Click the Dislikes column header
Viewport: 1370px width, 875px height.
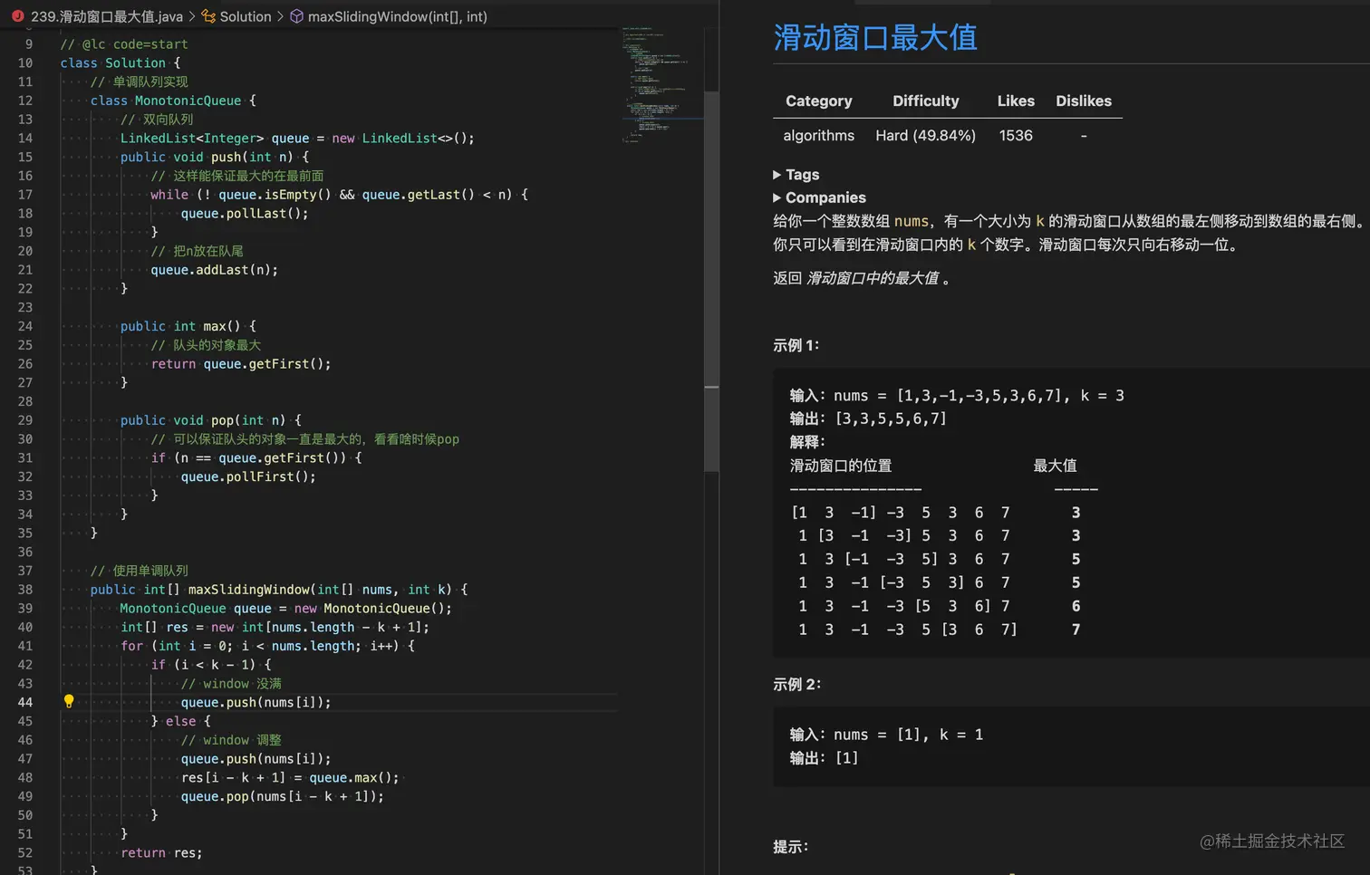[x=1084, y=101]
